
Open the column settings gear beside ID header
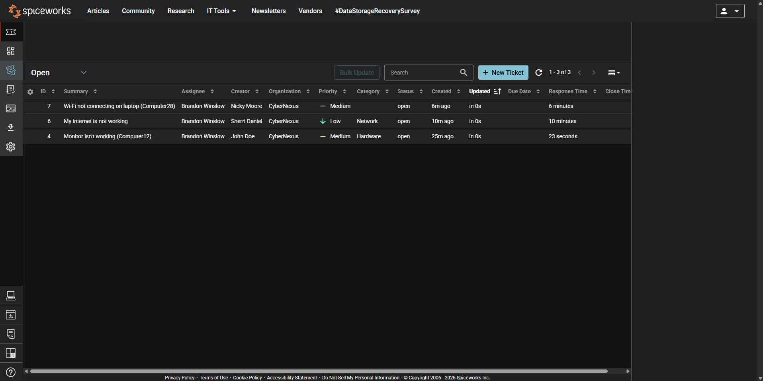pyautogui.click(x=30, y=92)
